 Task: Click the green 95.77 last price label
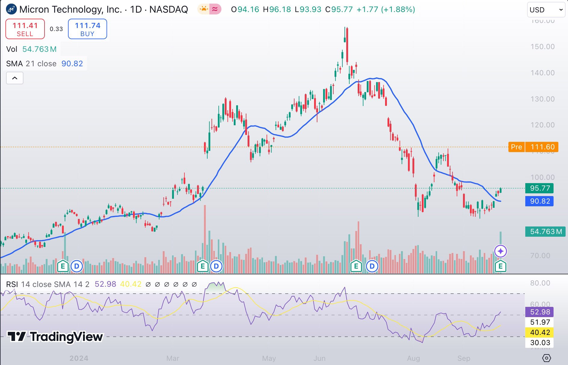point(539,188)
